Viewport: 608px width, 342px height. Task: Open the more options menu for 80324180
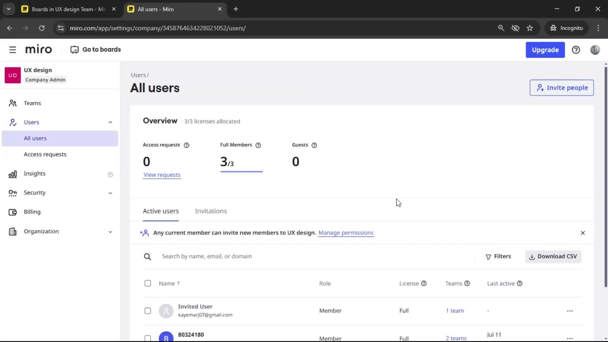[570, 338]
